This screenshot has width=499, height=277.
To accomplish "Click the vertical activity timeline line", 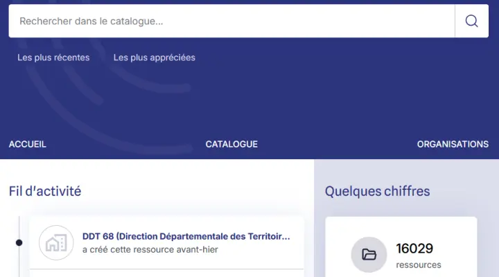I will click(19, 263).
